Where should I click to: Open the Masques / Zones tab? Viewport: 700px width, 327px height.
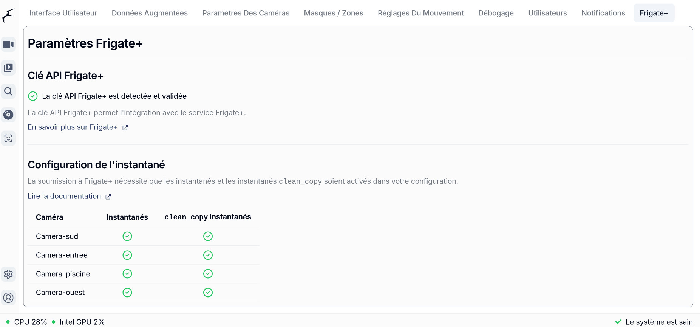pyautogui.click(x=334, y=13)
